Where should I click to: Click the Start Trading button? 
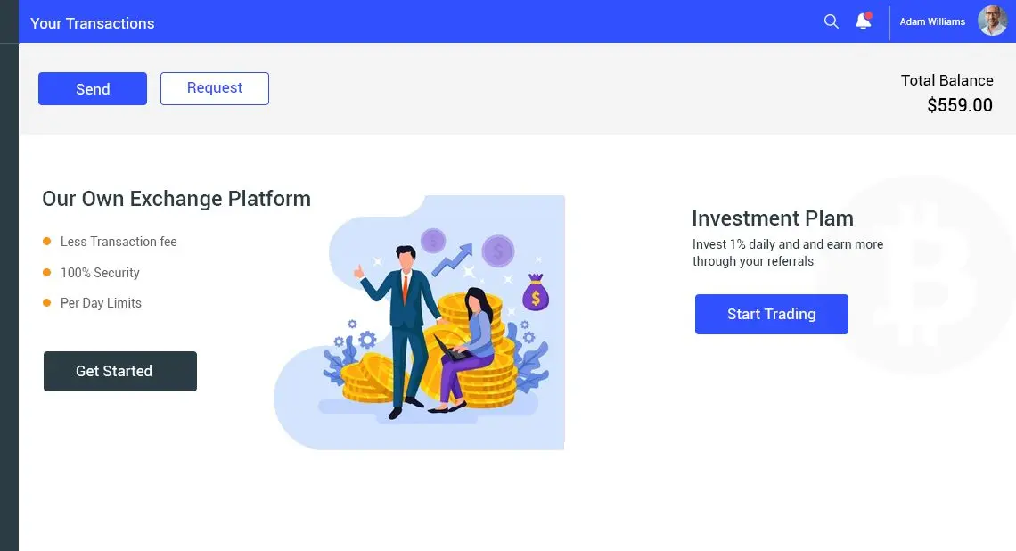point(771,314)
